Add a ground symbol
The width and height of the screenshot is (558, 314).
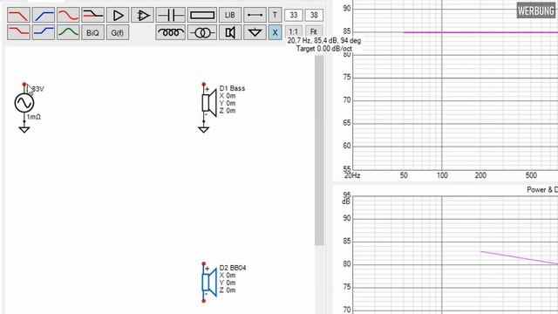[255, 32]
